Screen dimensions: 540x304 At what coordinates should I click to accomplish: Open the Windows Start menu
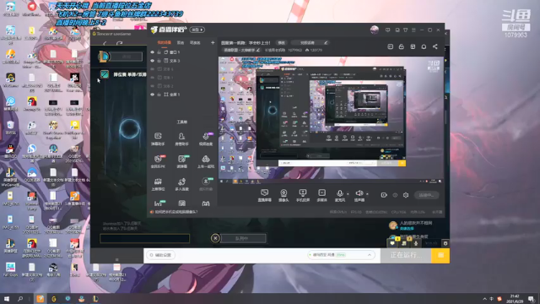click(7, 298)
